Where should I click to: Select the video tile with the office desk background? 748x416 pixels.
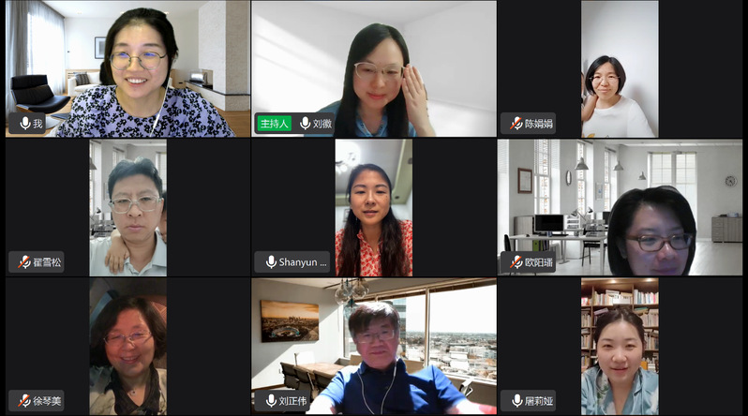(x=620, y=207)
